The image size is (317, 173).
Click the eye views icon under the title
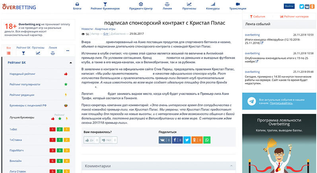(x=83, y=34)
